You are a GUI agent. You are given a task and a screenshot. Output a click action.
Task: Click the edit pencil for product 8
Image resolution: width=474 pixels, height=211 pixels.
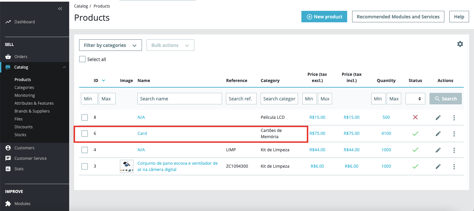(x=438, y=117)
